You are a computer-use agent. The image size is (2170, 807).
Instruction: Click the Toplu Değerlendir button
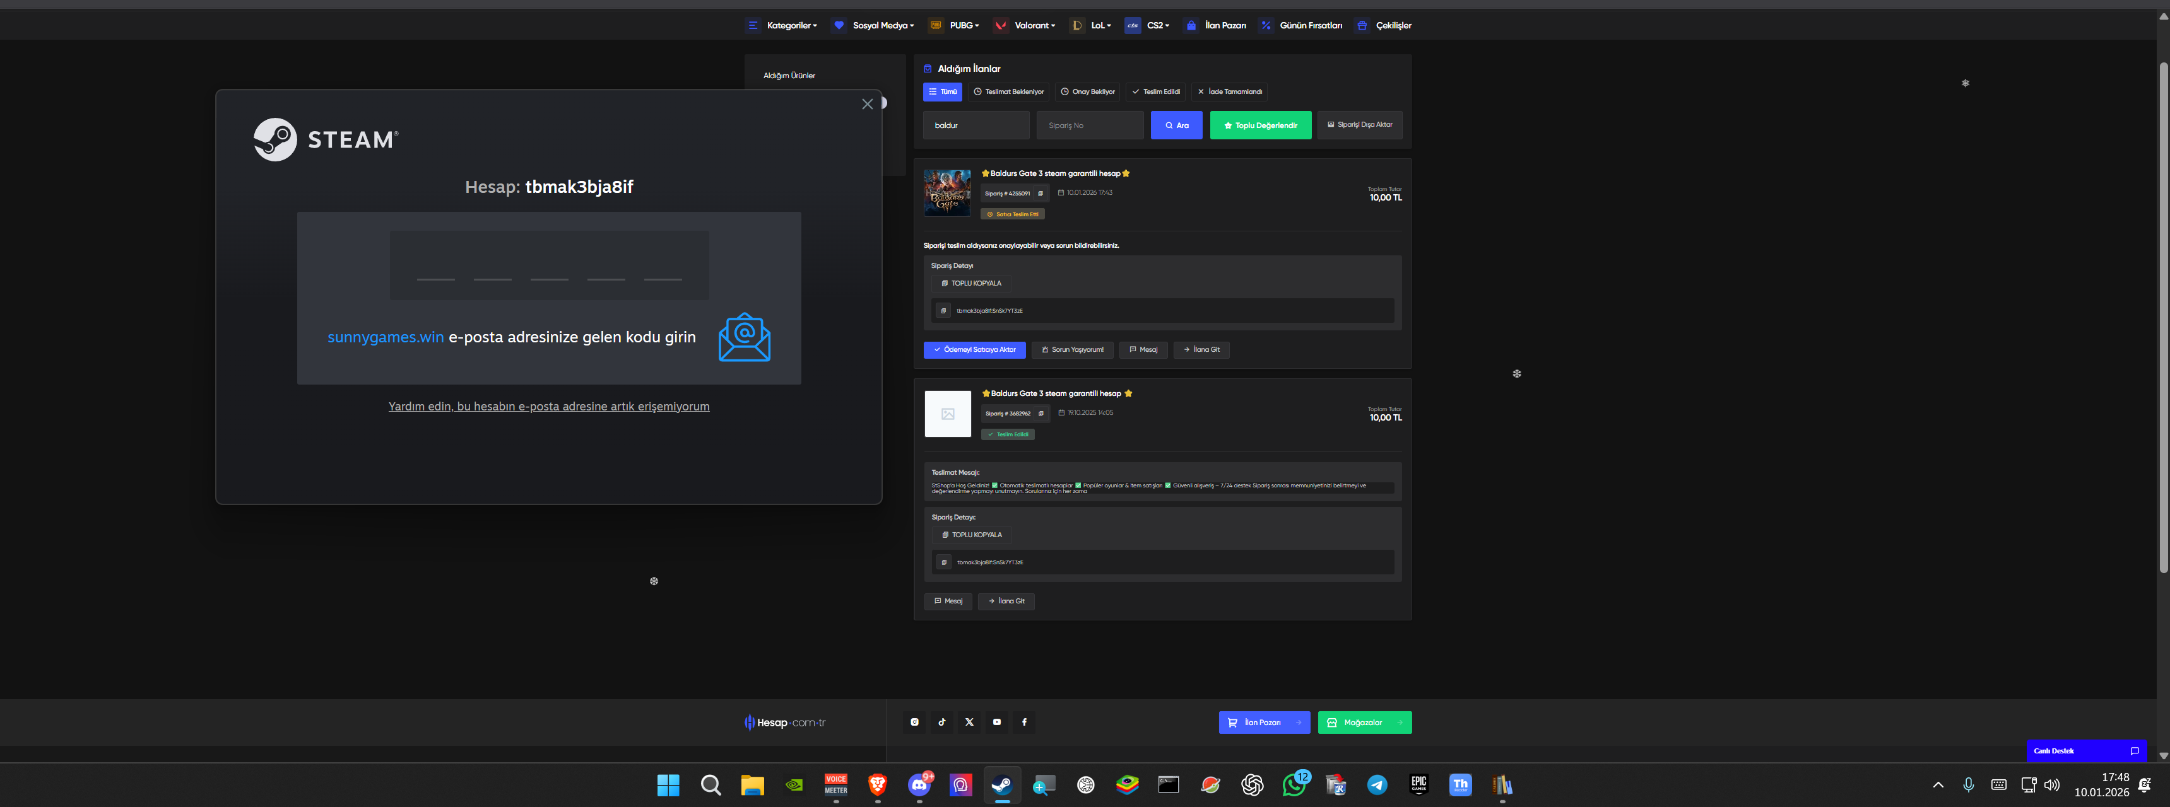[x=1260, y=125]
